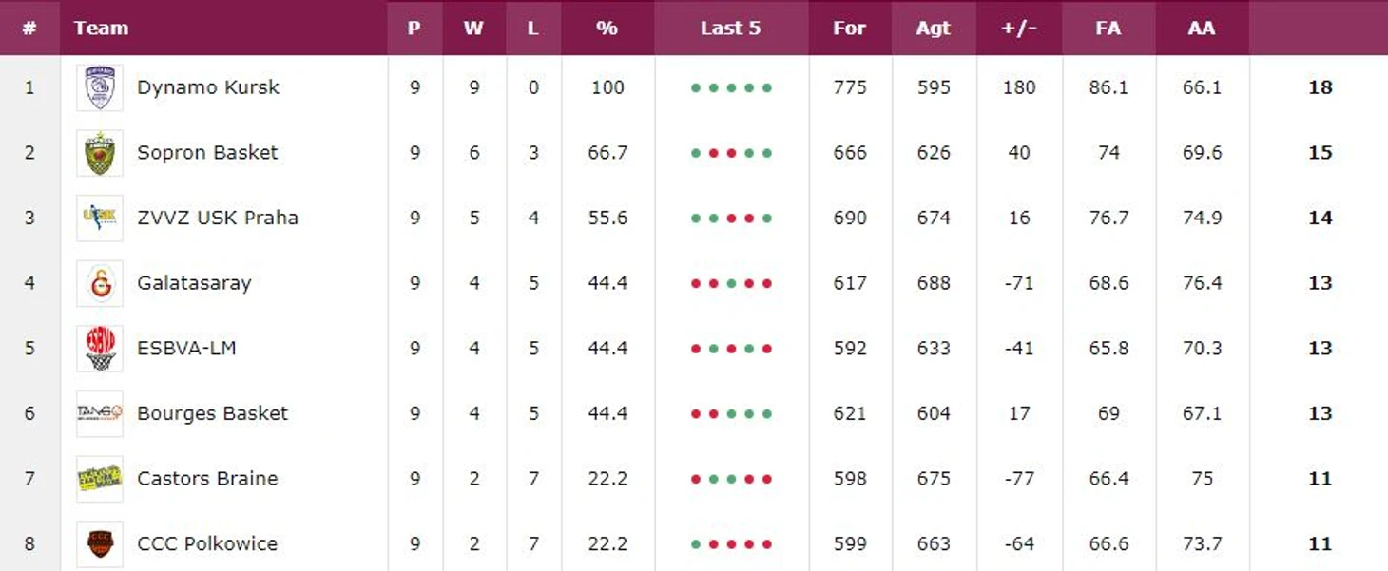Screen dimensions: 1388x571
Task: Sort standings by the W column
Action: [473, 28]
